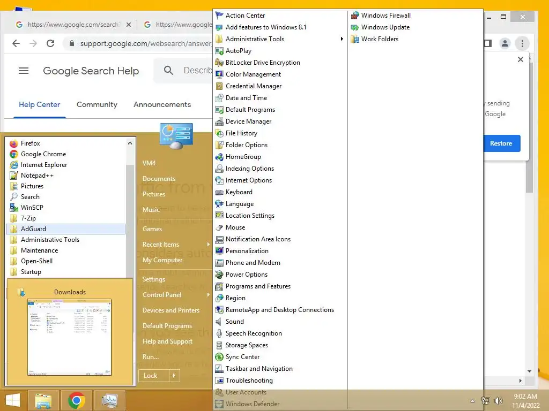The width and height of the screenshot is (549, 411).
Task: Expand Recent Items submenu
Action: (208, 244)
